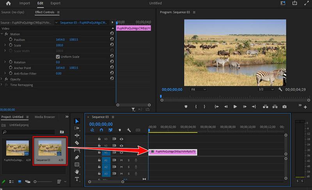The image size is (312, 190).
Task: Expand the Rotation property
Action: tap(5, 62)
